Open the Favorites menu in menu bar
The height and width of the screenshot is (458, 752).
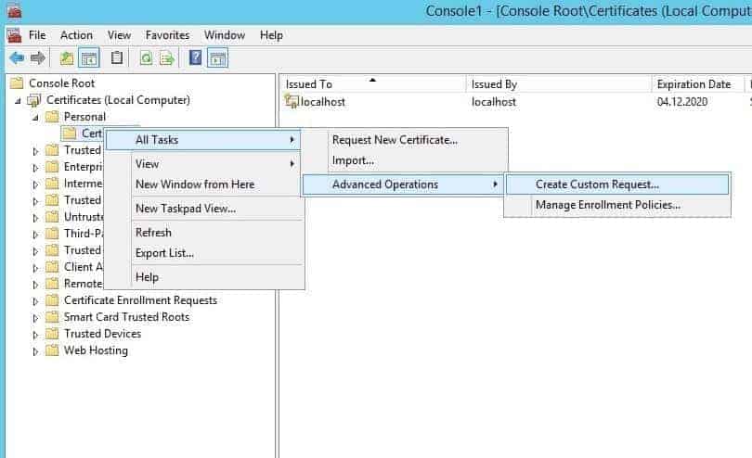tap(167, 35)
